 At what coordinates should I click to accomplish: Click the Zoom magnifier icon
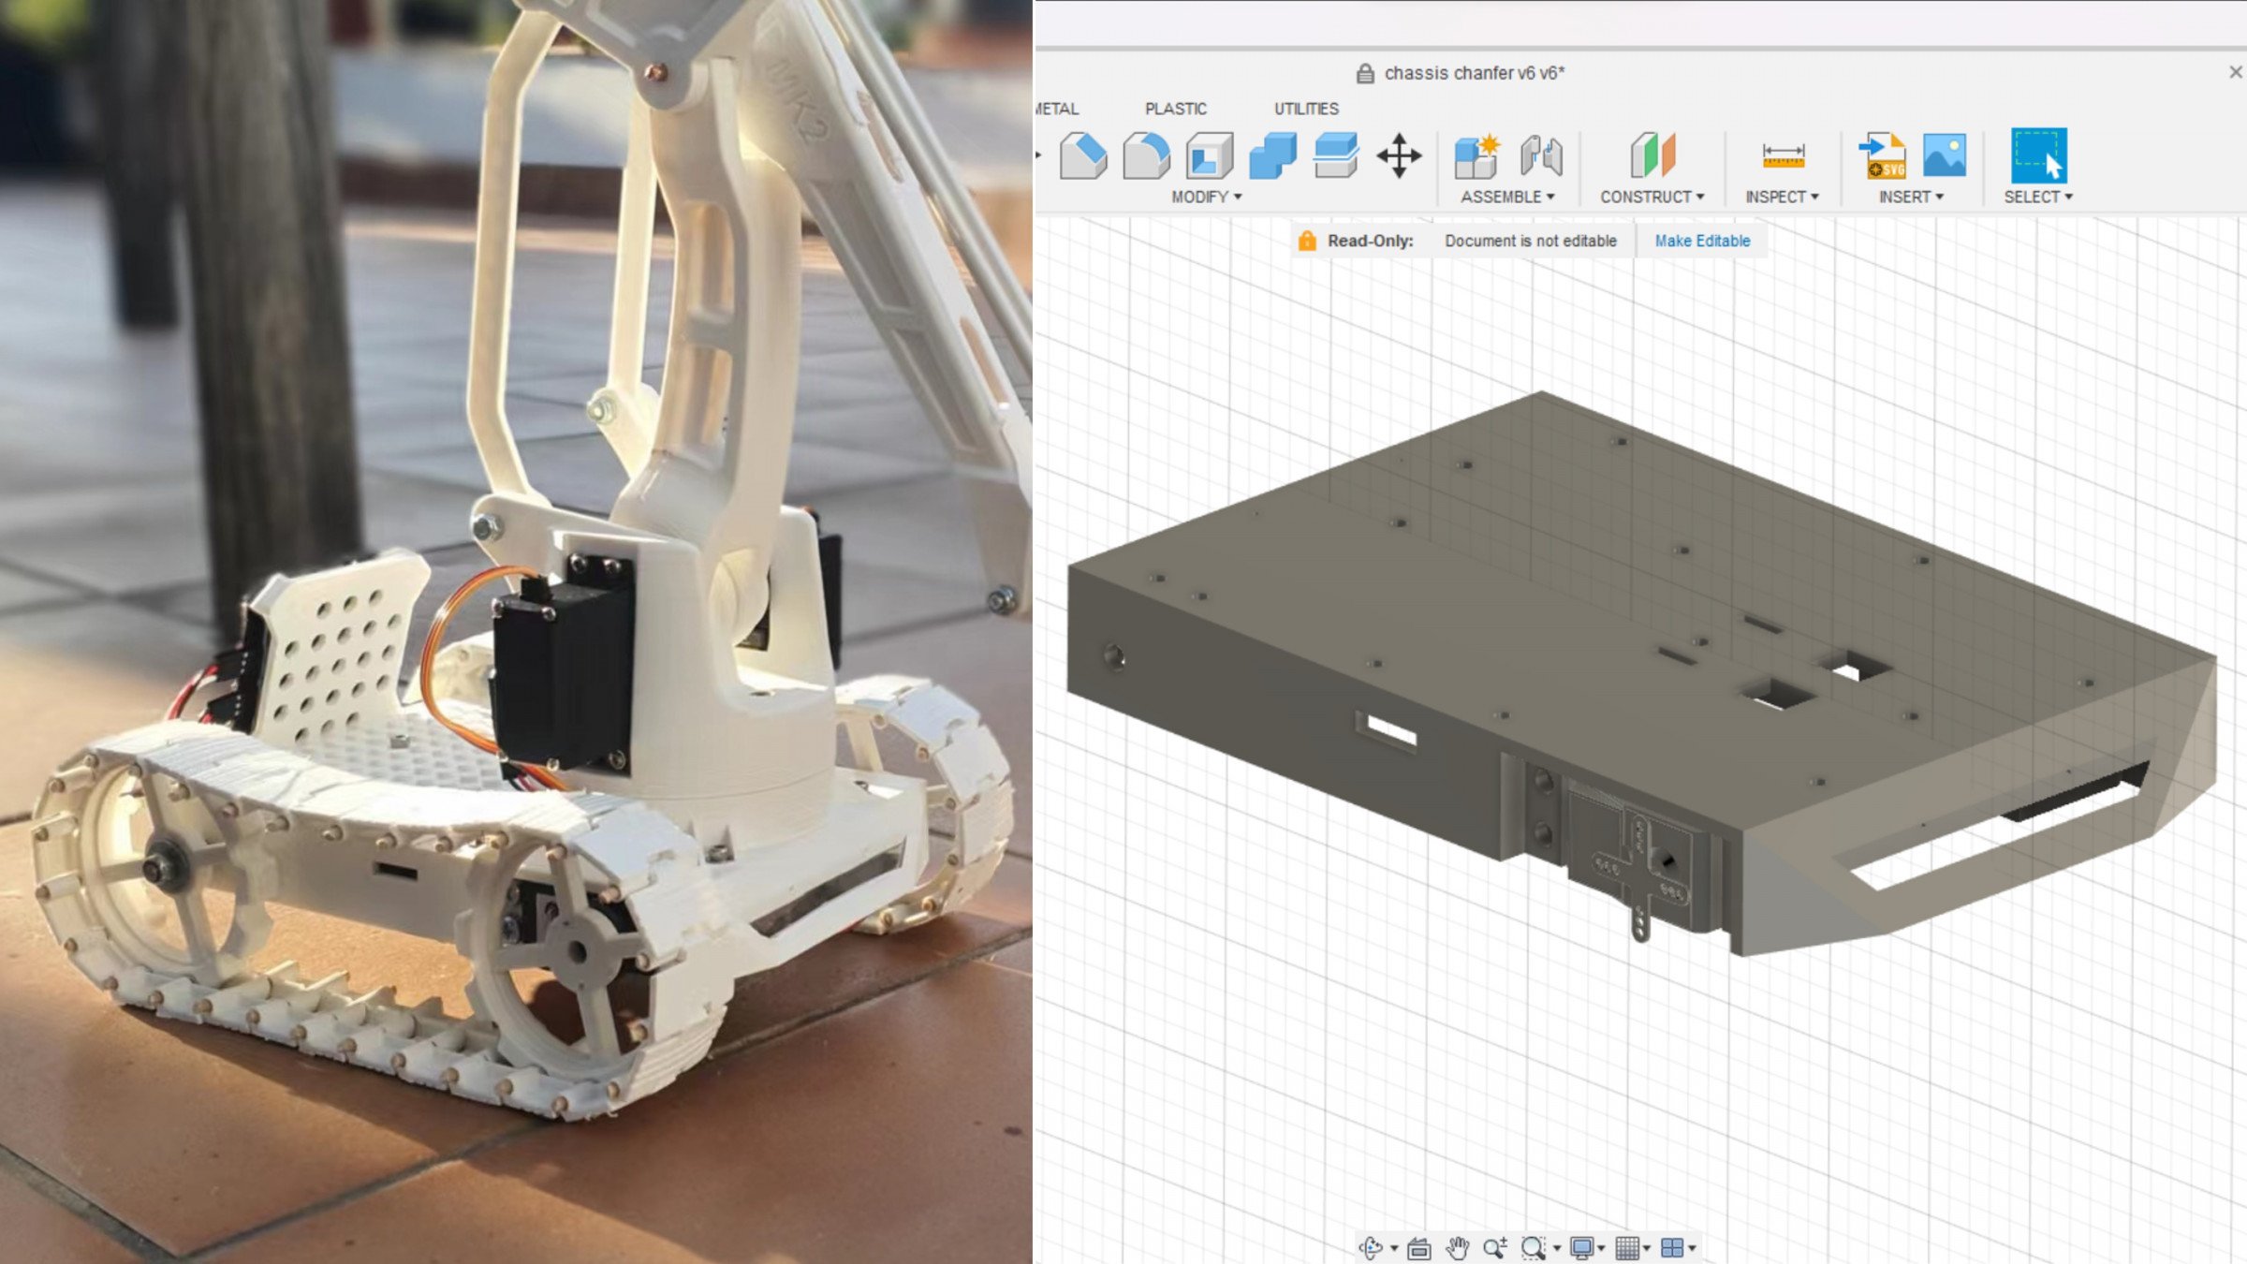tap(1495, 1247)
